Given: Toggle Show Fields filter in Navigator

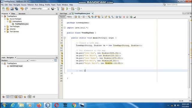Looking at the screenshot, I should (8, 97).
